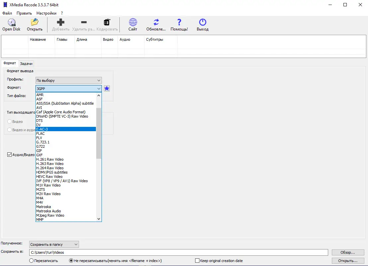Click the Выход power icon
Viewport: 368px width, 266px height.
202,23
